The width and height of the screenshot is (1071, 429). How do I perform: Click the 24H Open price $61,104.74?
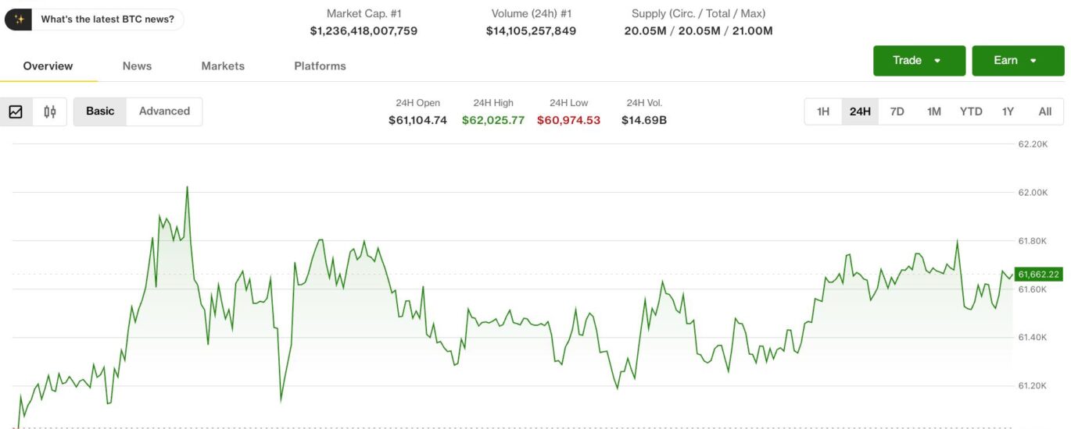tap(417, 120)
